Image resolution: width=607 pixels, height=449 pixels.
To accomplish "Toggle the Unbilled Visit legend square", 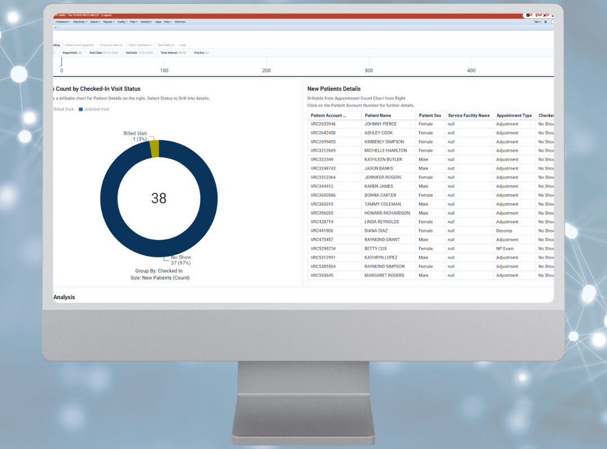I will tap(81, 109).
